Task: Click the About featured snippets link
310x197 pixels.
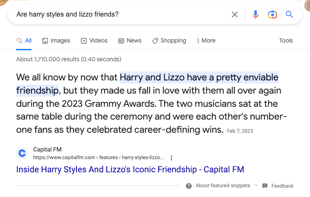Action: (x=223, y=186)
